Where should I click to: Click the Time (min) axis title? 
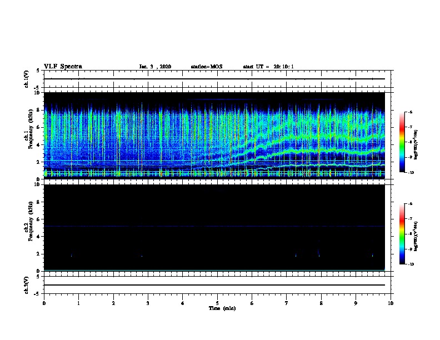click(222, 308)
